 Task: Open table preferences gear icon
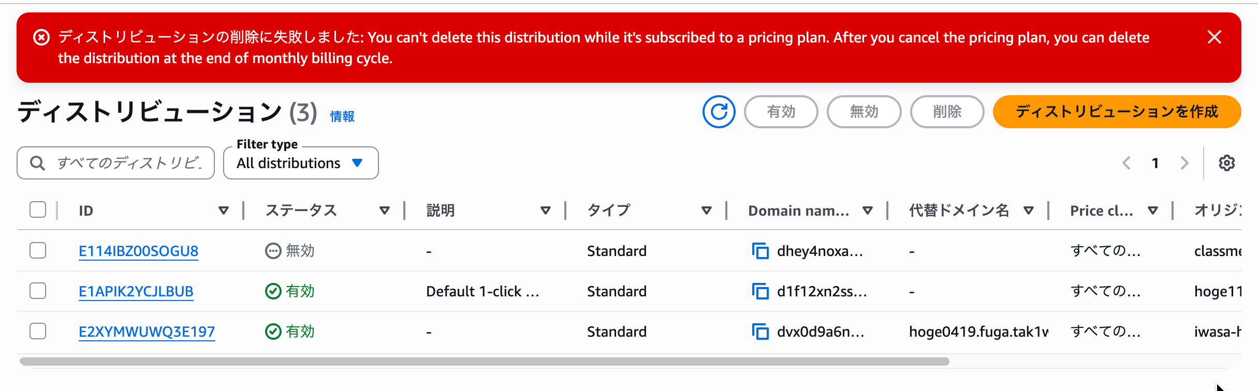click(1226, 163)
